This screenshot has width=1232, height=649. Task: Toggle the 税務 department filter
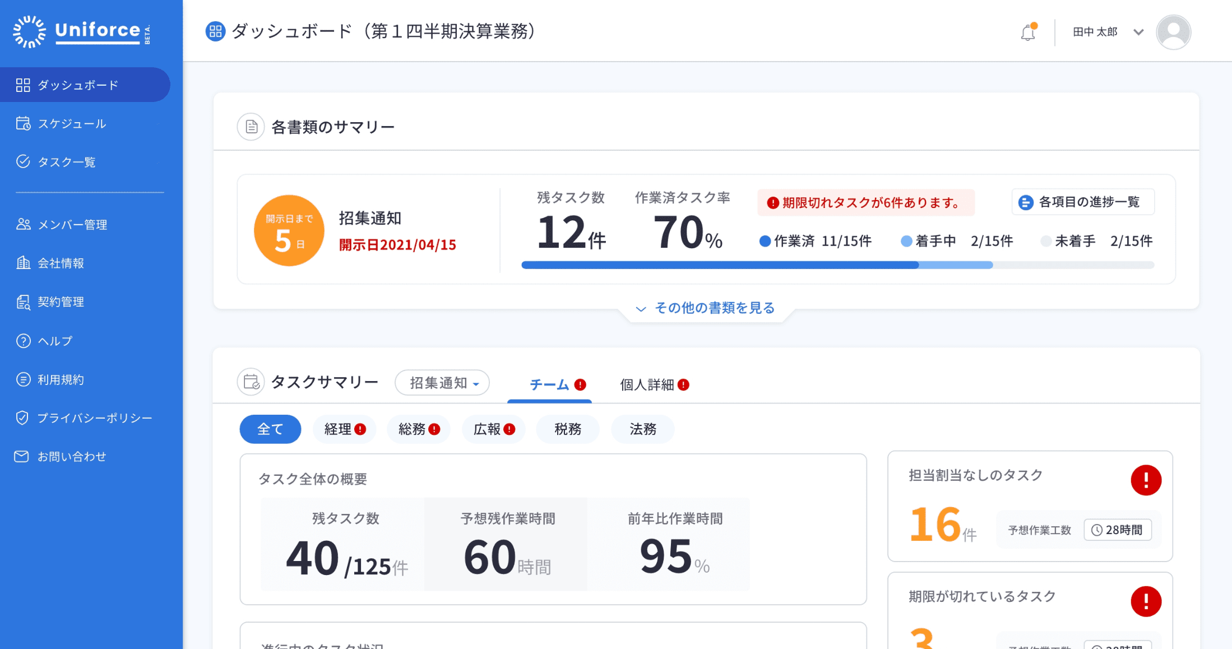coord(567,429)
